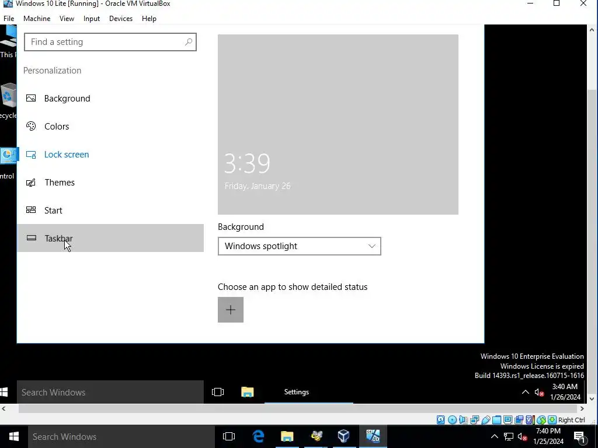Screen dimensions: 598x448
Task: Open the VirtualBox File menu
Action: tap(9, 18)
